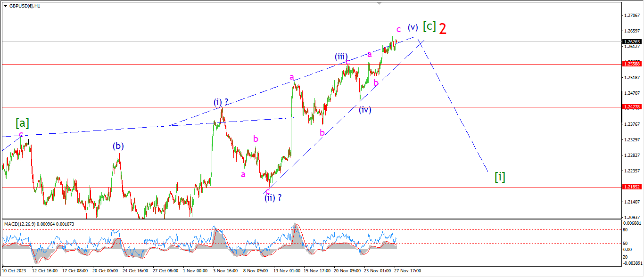
Task: Select the green [i] target label
Action: tap(500, 177)
